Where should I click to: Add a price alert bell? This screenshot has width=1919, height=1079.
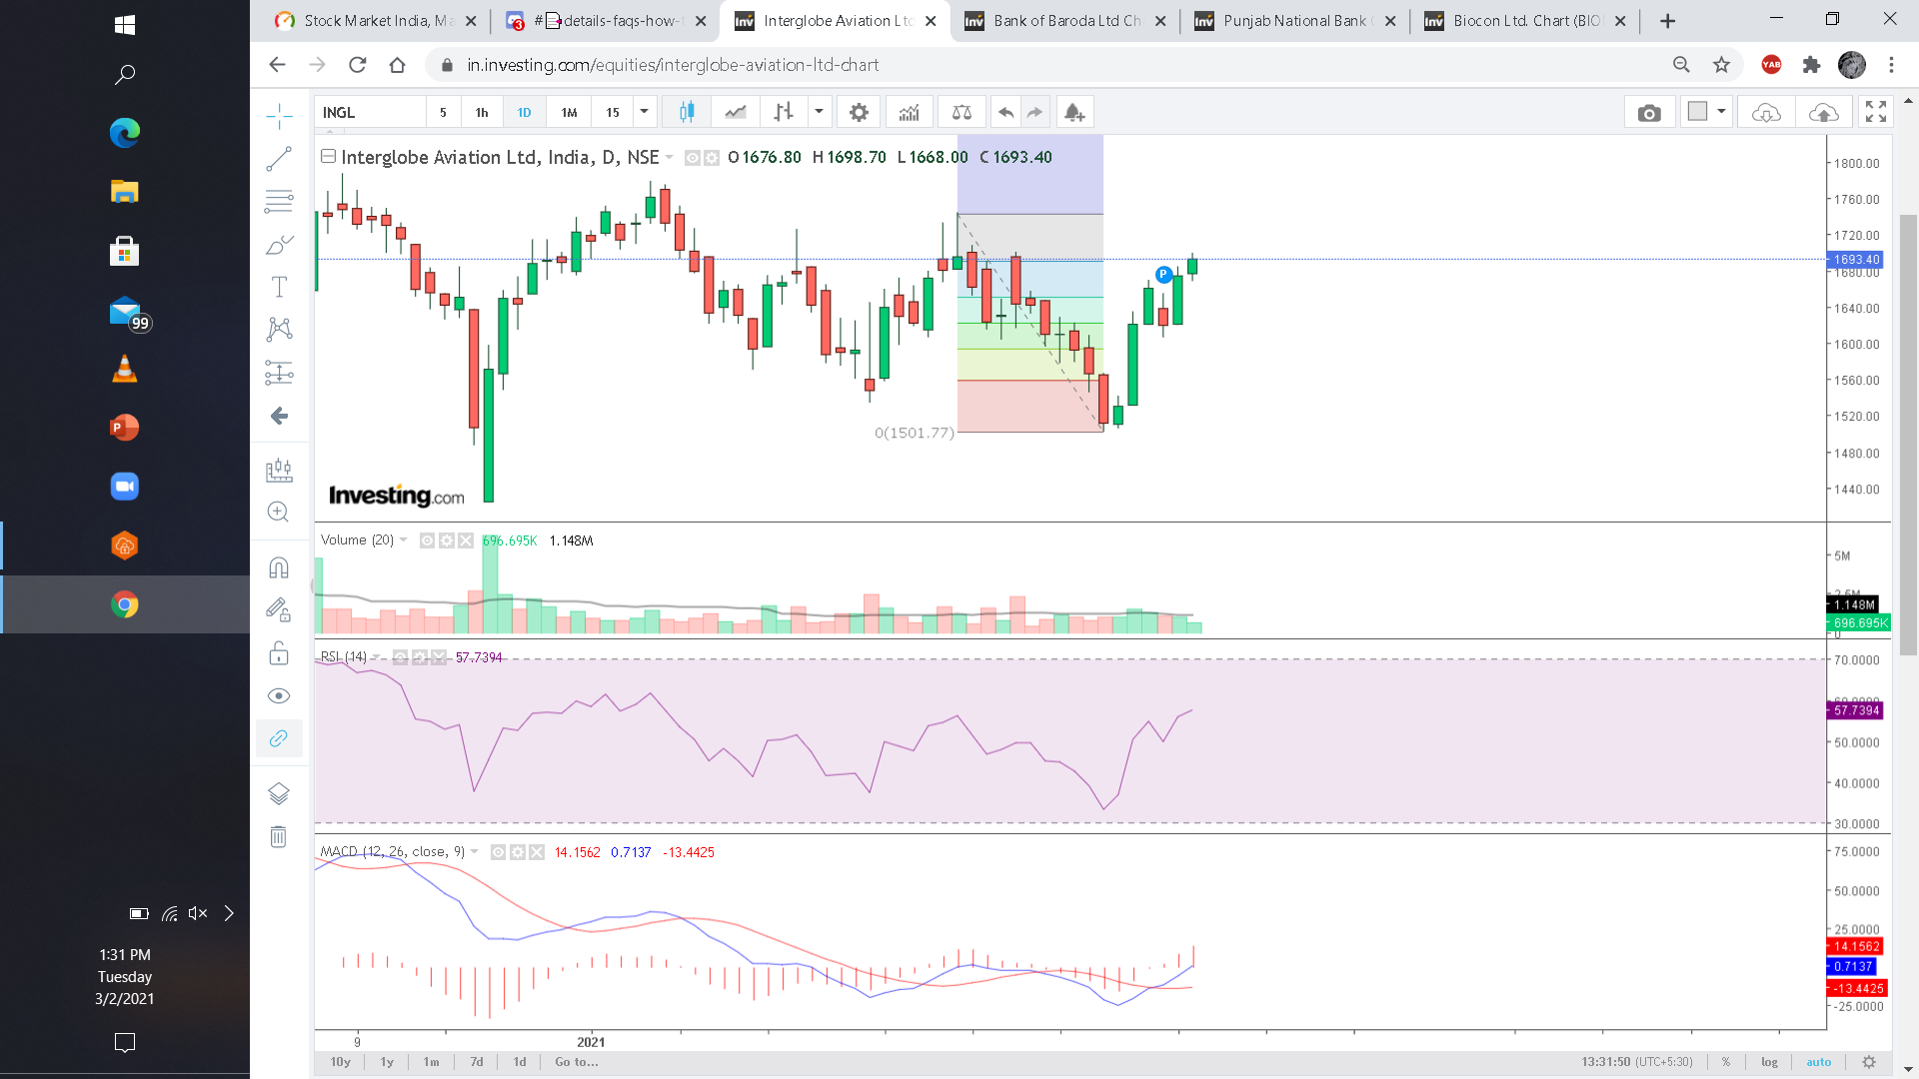(x=1073, y=112)
